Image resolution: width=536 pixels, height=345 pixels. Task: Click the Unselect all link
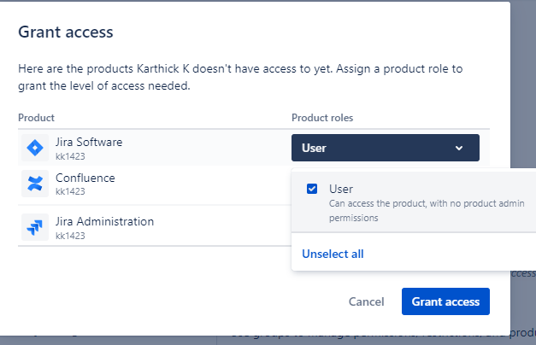point(333,254)
